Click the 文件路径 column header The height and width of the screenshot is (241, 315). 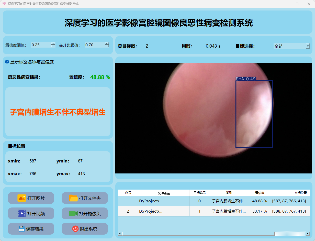click(164, 193)
